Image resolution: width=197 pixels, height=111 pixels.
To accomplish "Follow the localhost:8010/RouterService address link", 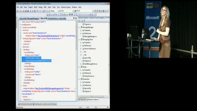I will tap(48, 36).
